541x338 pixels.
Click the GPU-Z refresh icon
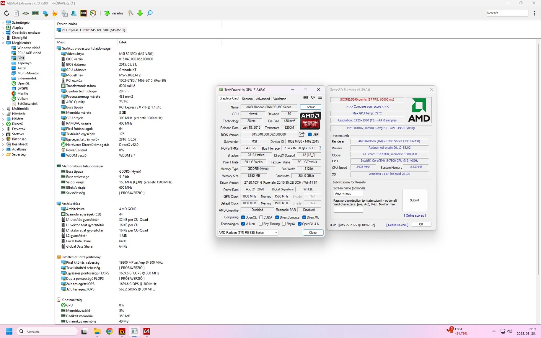coord(313,97)
